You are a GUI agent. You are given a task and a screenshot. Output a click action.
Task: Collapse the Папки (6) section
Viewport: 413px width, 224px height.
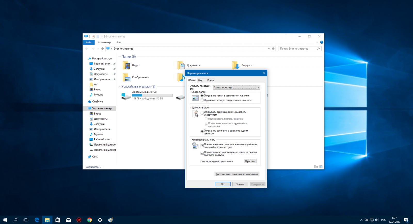click(120, 57)
